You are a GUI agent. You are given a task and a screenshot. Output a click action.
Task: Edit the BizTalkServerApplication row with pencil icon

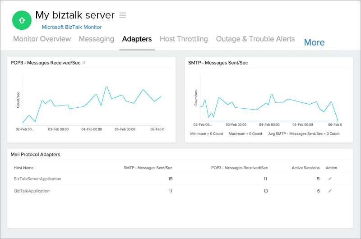tap(330, 179)
